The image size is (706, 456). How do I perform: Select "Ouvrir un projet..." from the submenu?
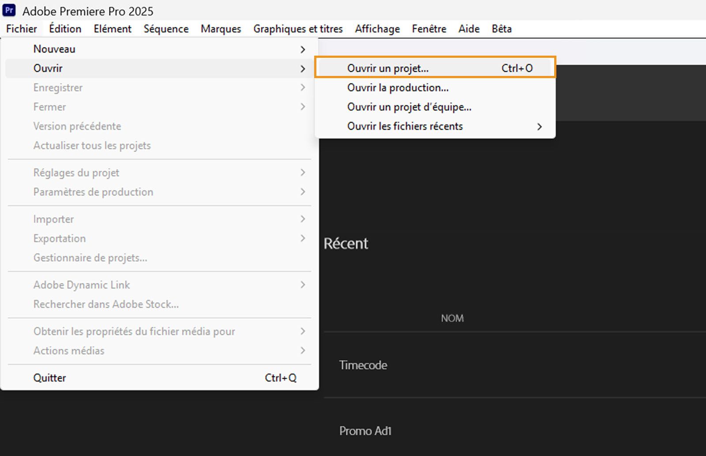point(387,68)
